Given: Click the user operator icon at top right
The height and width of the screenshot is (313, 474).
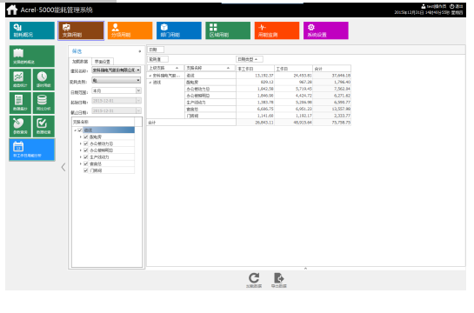Looking at the screenshot, I should [x=424, y=6].
